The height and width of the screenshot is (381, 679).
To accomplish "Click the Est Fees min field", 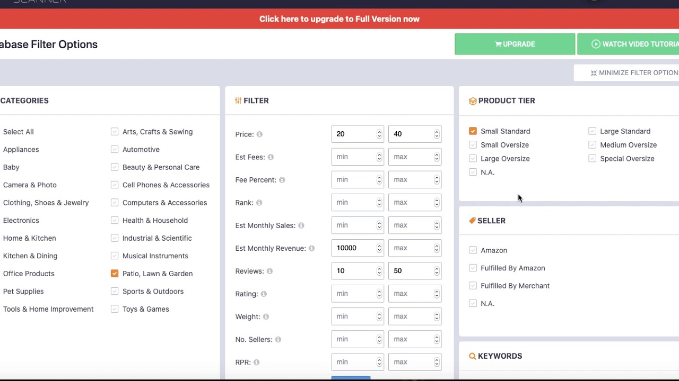I will [x=358, y=157].
